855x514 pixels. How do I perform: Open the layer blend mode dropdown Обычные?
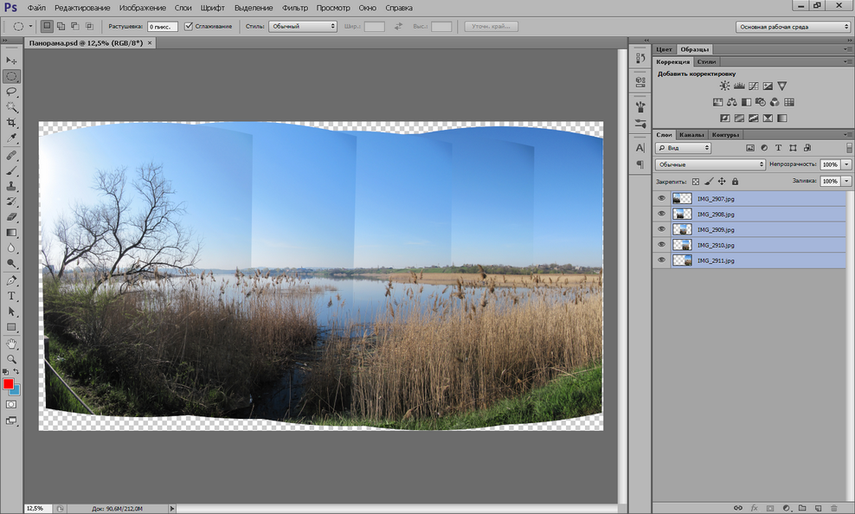click(710, 164)
